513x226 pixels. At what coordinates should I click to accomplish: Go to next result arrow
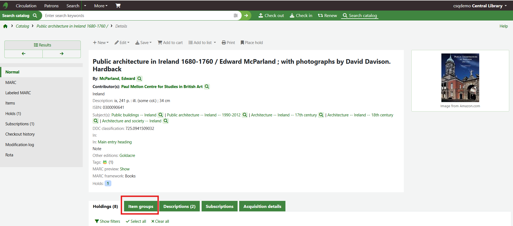pyautogui.click(x=62, y=54)
